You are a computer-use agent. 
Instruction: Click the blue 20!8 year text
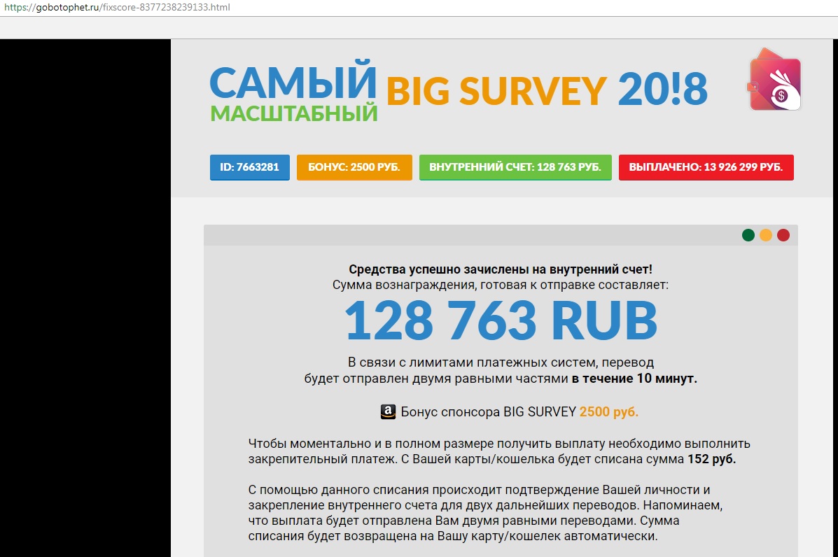[x=662, y=90]
